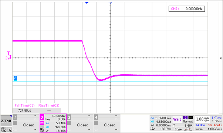Click the Normal trigger mode label
223x133 pixels.
[x=188, y=121]
